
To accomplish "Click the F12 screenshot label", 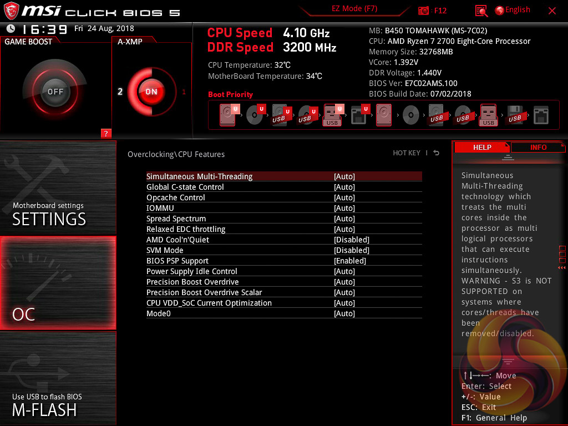I will (440, 11).
